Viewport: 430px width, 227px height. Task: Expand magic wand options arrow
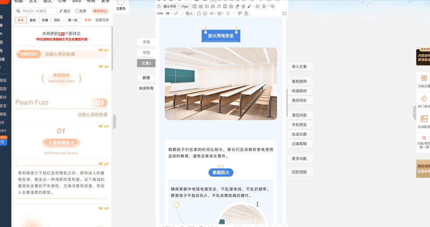click(x=254, y=6)
